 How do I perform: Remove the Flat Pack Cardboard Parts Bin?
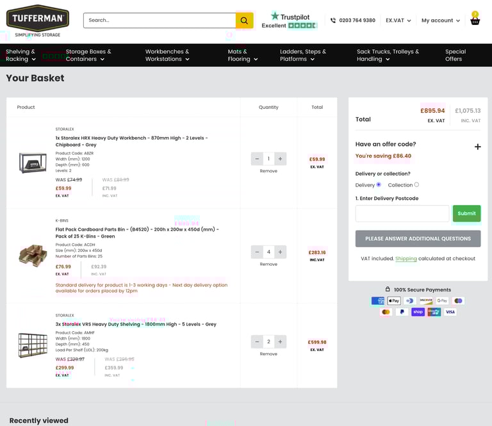[268, 264]
